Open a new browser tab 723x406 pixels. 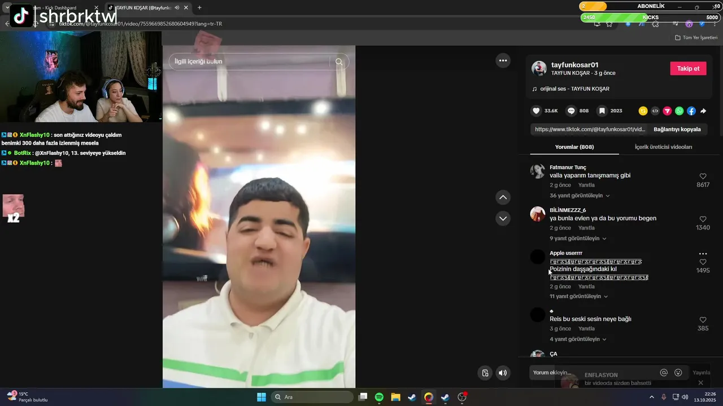(199, 7)
